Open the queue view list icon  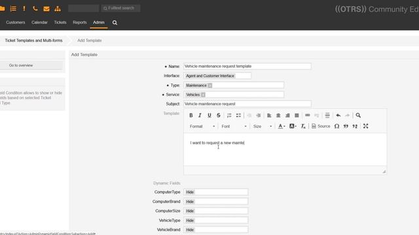[13, 8]
